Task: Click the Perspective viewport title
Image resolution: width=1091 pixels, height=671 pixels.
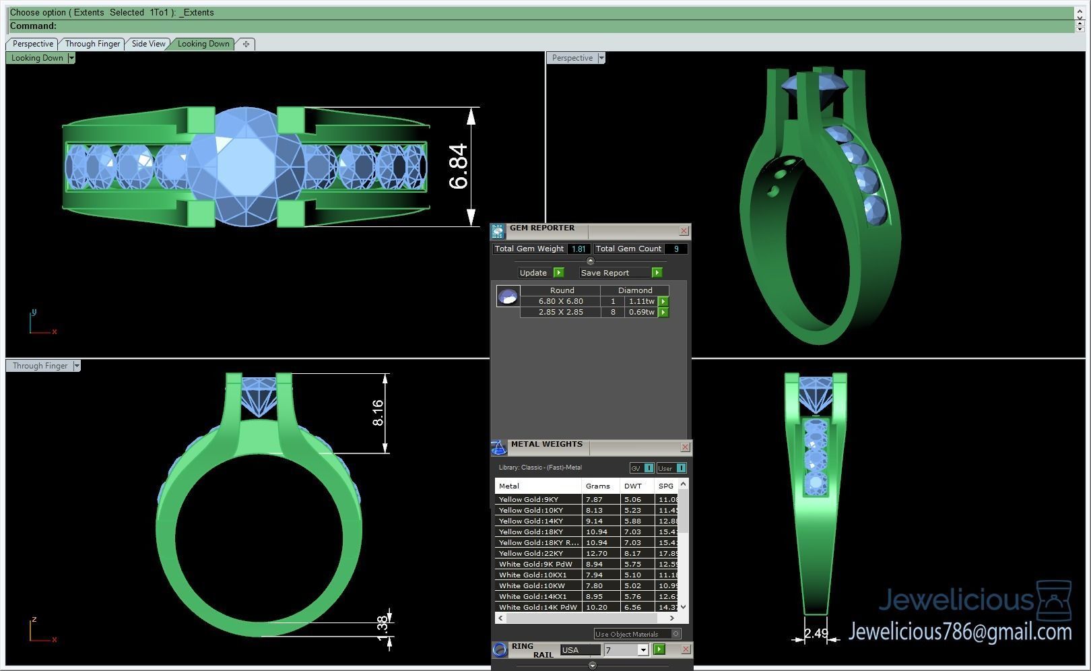Action: pyautogui.click(x=572, y=58)
